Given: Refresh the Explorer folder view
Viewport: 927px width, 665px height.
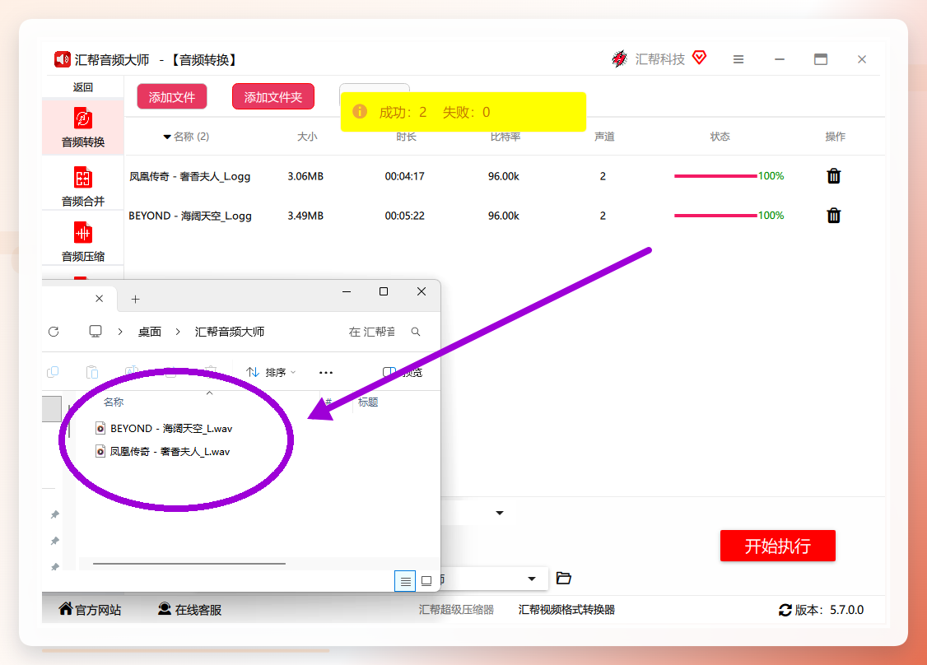Looking at the screenshot, I should (x=54, y=332).
